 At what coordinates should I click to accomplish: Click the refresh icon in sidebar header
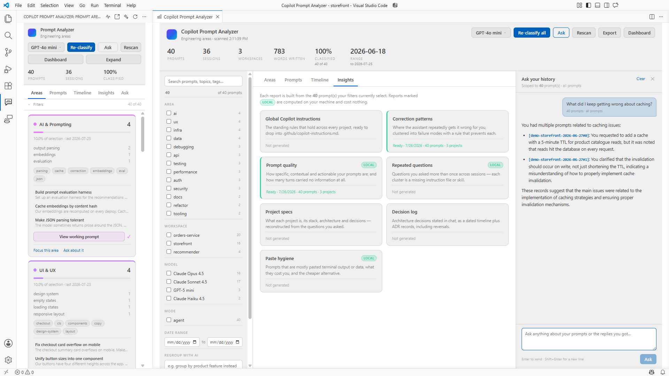click(x=135, y=17)
